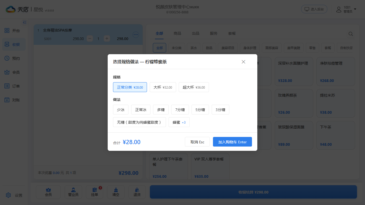365x205 pixels.
Task: Open 收银 in the sidebar
Action: click(14, 45)
